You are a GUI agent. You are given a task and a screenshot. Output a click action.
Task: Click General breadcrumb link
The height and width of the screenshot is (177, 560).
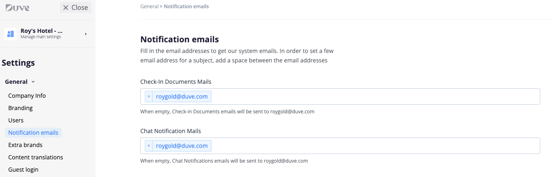point(149,7)
